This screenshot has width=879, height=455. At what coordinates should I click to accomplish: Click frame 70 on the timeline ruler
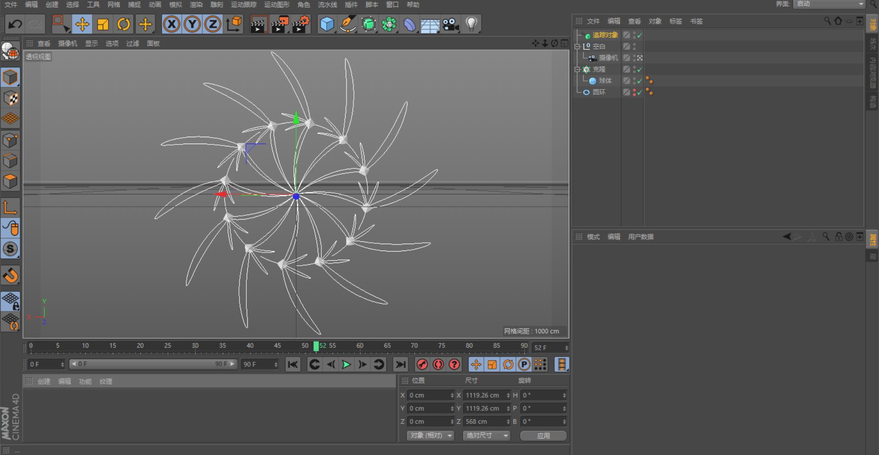point(414,346)
